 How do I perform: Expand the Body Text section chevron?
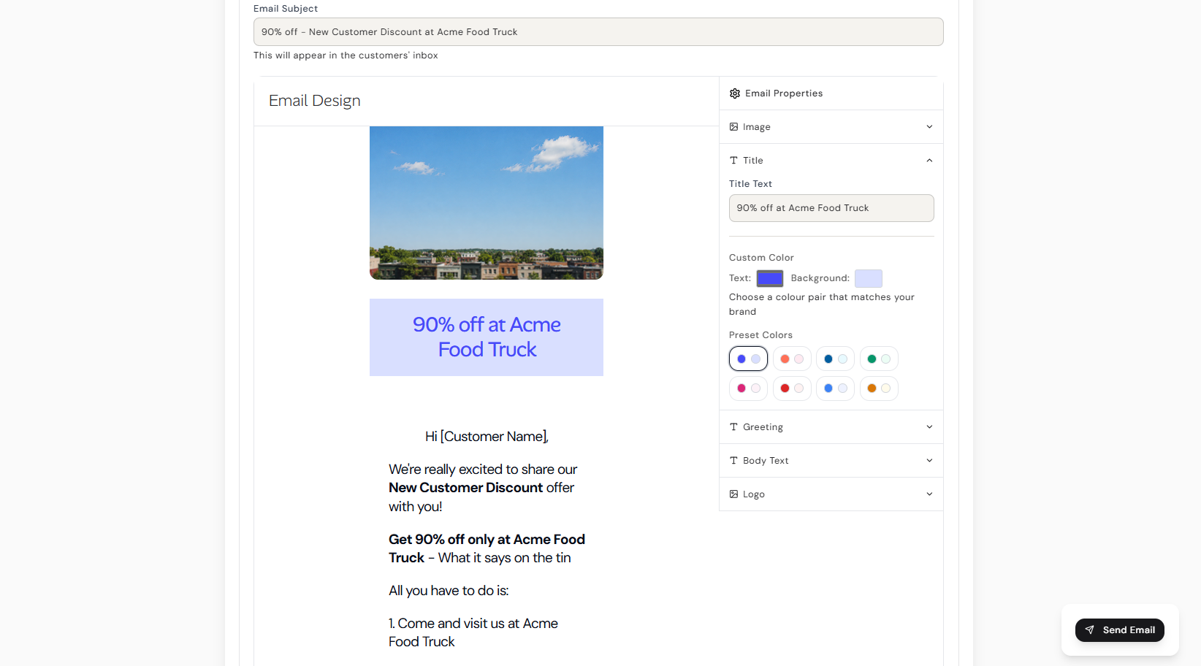click(929, 461)
